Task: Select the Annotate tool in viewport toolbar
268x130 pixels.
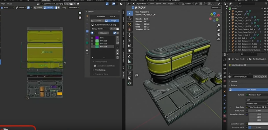Action: click(130, 56)
